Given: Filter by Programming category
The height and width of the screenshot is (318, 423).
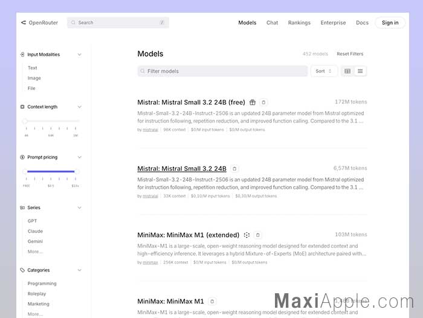Looking at the screenshot, I should click(42, 284).
